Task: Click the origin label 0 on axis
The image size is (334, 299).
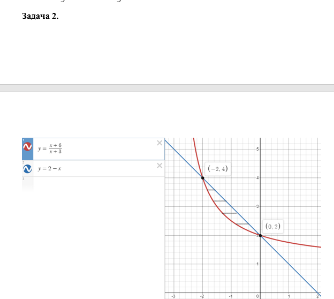Action: [257, 296]
